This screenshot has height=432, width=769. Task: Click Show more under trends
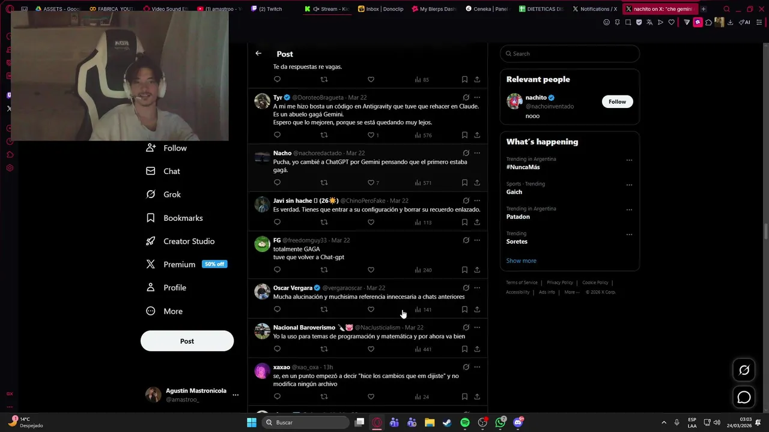(x=521, y=260)
